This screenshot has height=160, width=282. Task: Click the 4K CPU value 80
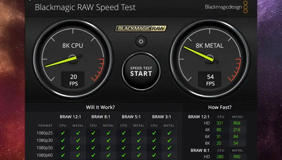tap(219, 130)
